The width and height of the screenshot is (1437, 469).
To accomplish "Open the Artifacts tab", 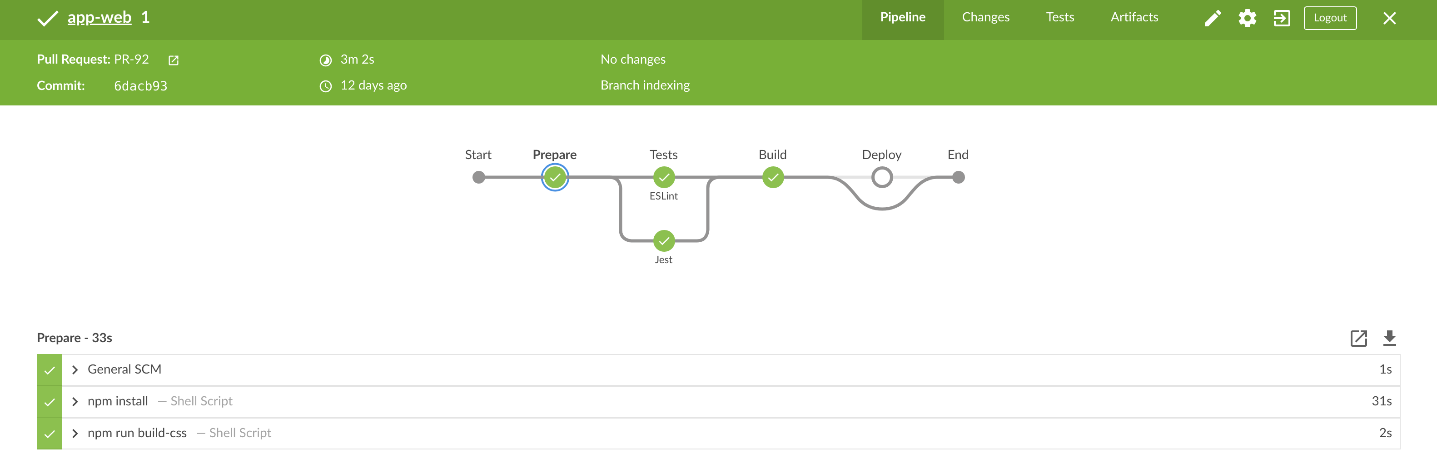I will pos(1134,17).
